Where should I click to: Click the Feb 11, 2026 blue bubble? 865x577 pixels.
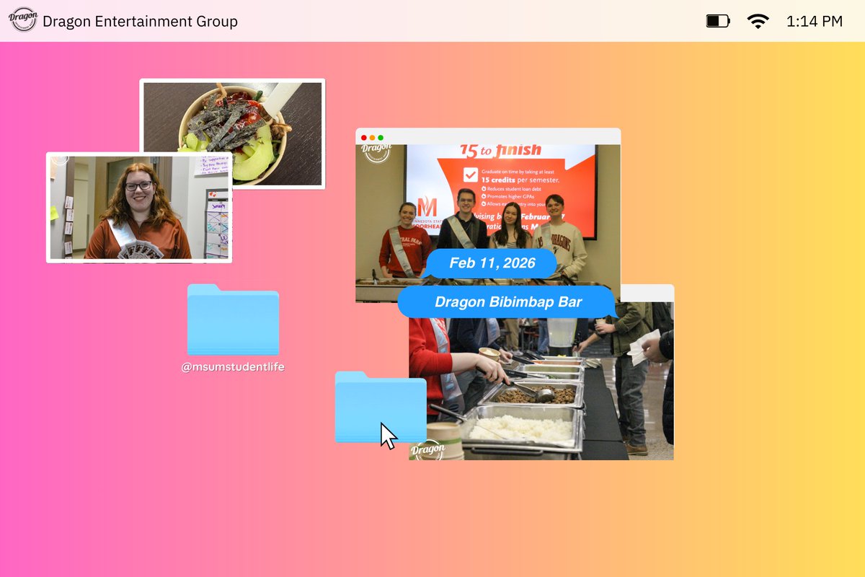pyautogui.click(x=492, y=263)
